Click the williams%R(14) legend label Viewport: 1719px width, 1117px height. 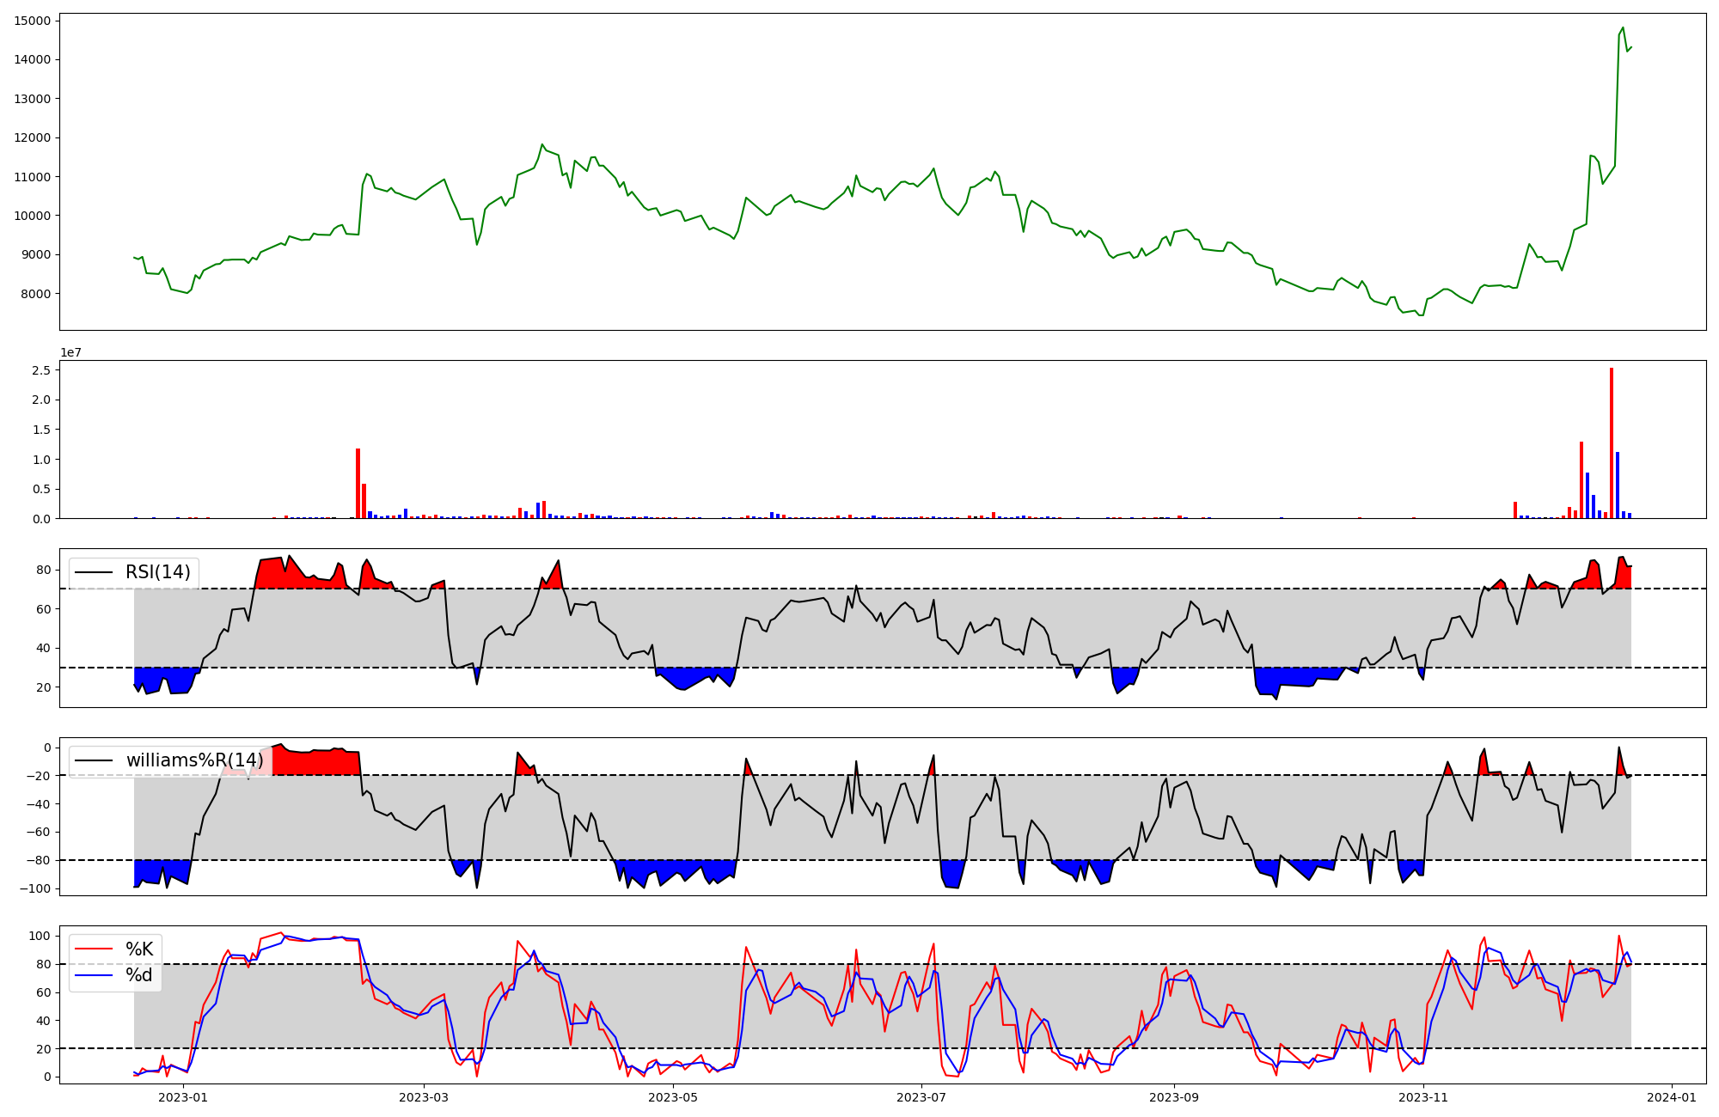(x=194, y=760)
